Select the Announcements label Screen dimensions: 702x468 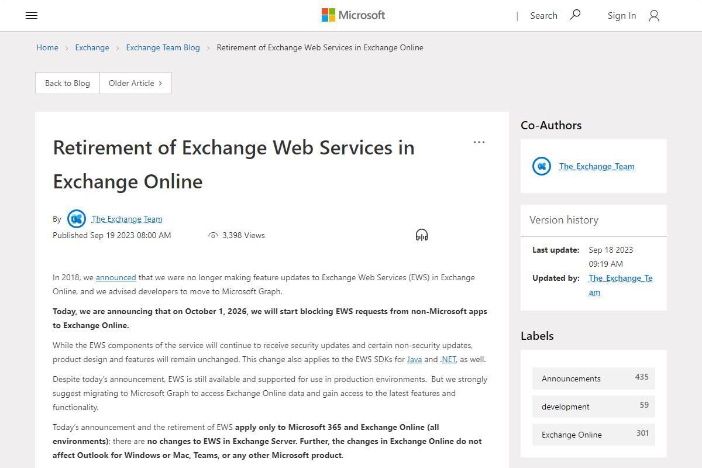(594, 378)
